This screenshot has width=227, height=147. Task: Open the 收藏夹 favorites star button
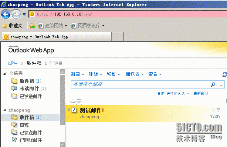12,26
